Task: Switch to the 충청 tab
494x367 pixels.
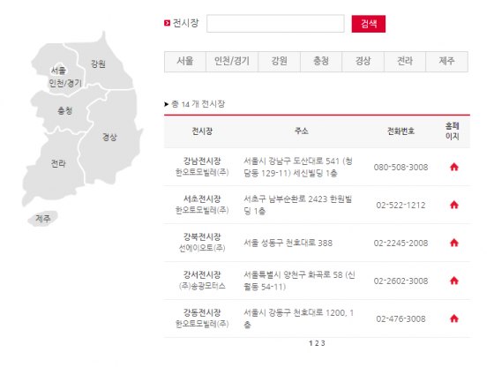Action: pyautogui.click(x=321, y=62)
